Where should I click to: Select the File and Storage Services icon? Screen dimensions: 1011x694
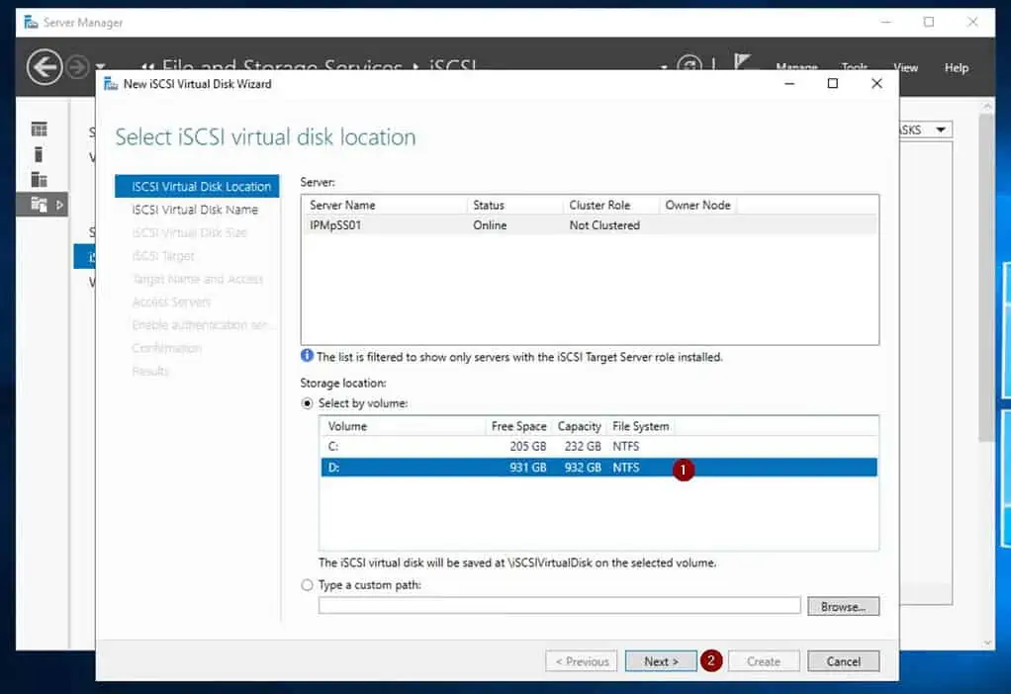[x=40, y=205]
